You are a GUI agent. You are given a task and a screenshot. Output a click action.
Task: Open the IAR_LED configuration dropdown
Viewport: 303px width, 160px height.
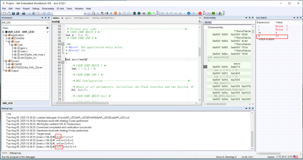pyautogui.click(x=48, y=23)
